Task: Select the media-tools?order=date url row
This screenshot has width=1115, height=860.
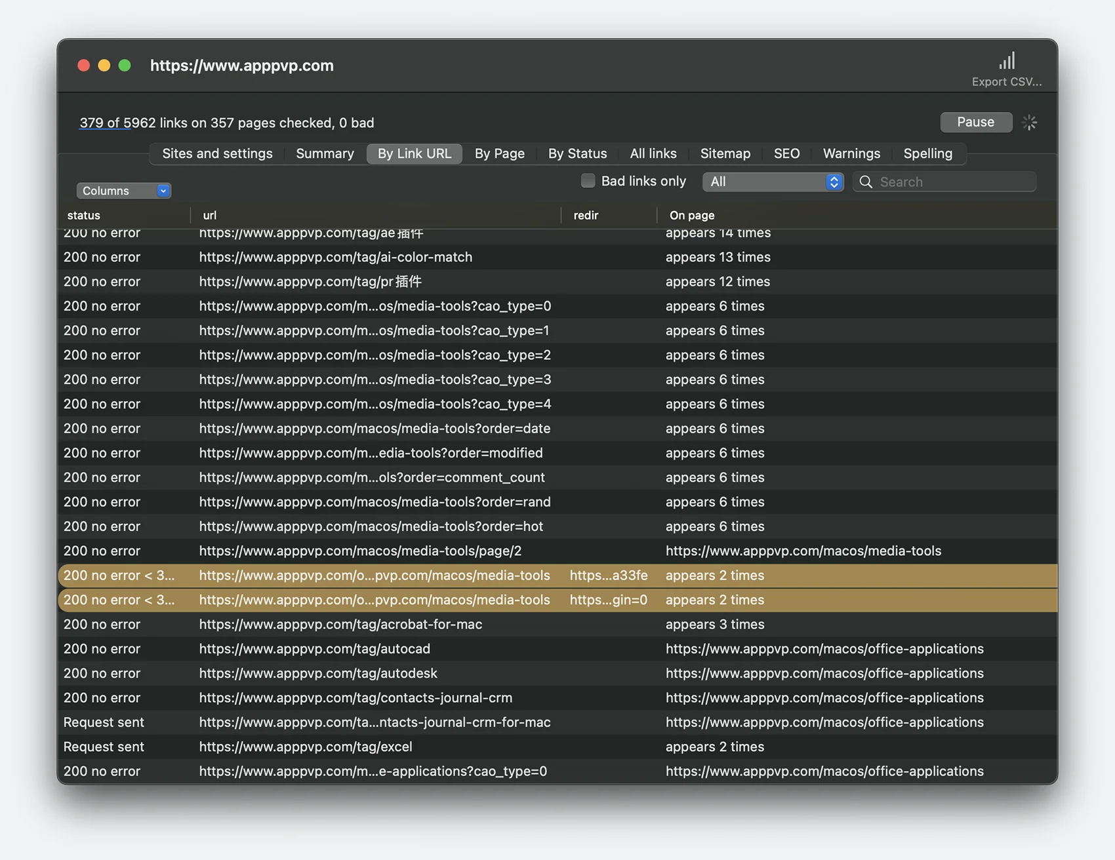Action: (x=375, y=428)
